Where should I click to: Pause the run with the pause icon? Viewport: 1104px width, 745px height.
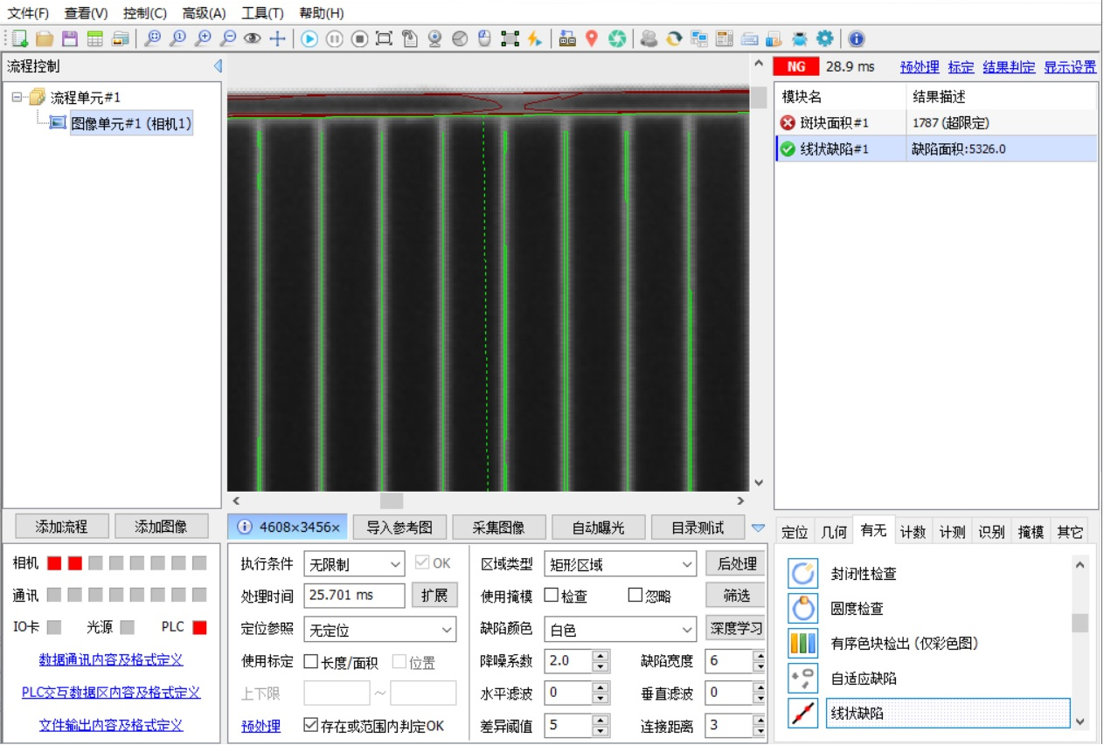click(335, 38)
